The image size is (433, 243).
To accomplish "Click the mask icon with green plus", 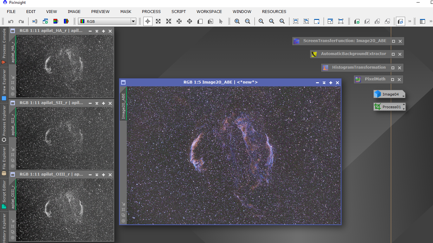I will [x=357, y=22].
